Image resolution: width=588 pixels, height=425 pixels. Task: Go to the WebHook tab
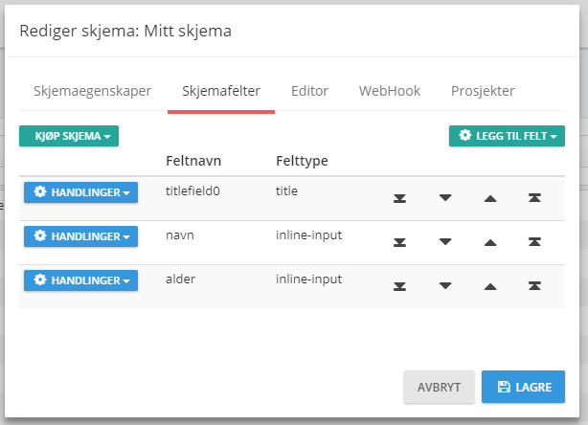coord(390,91)
